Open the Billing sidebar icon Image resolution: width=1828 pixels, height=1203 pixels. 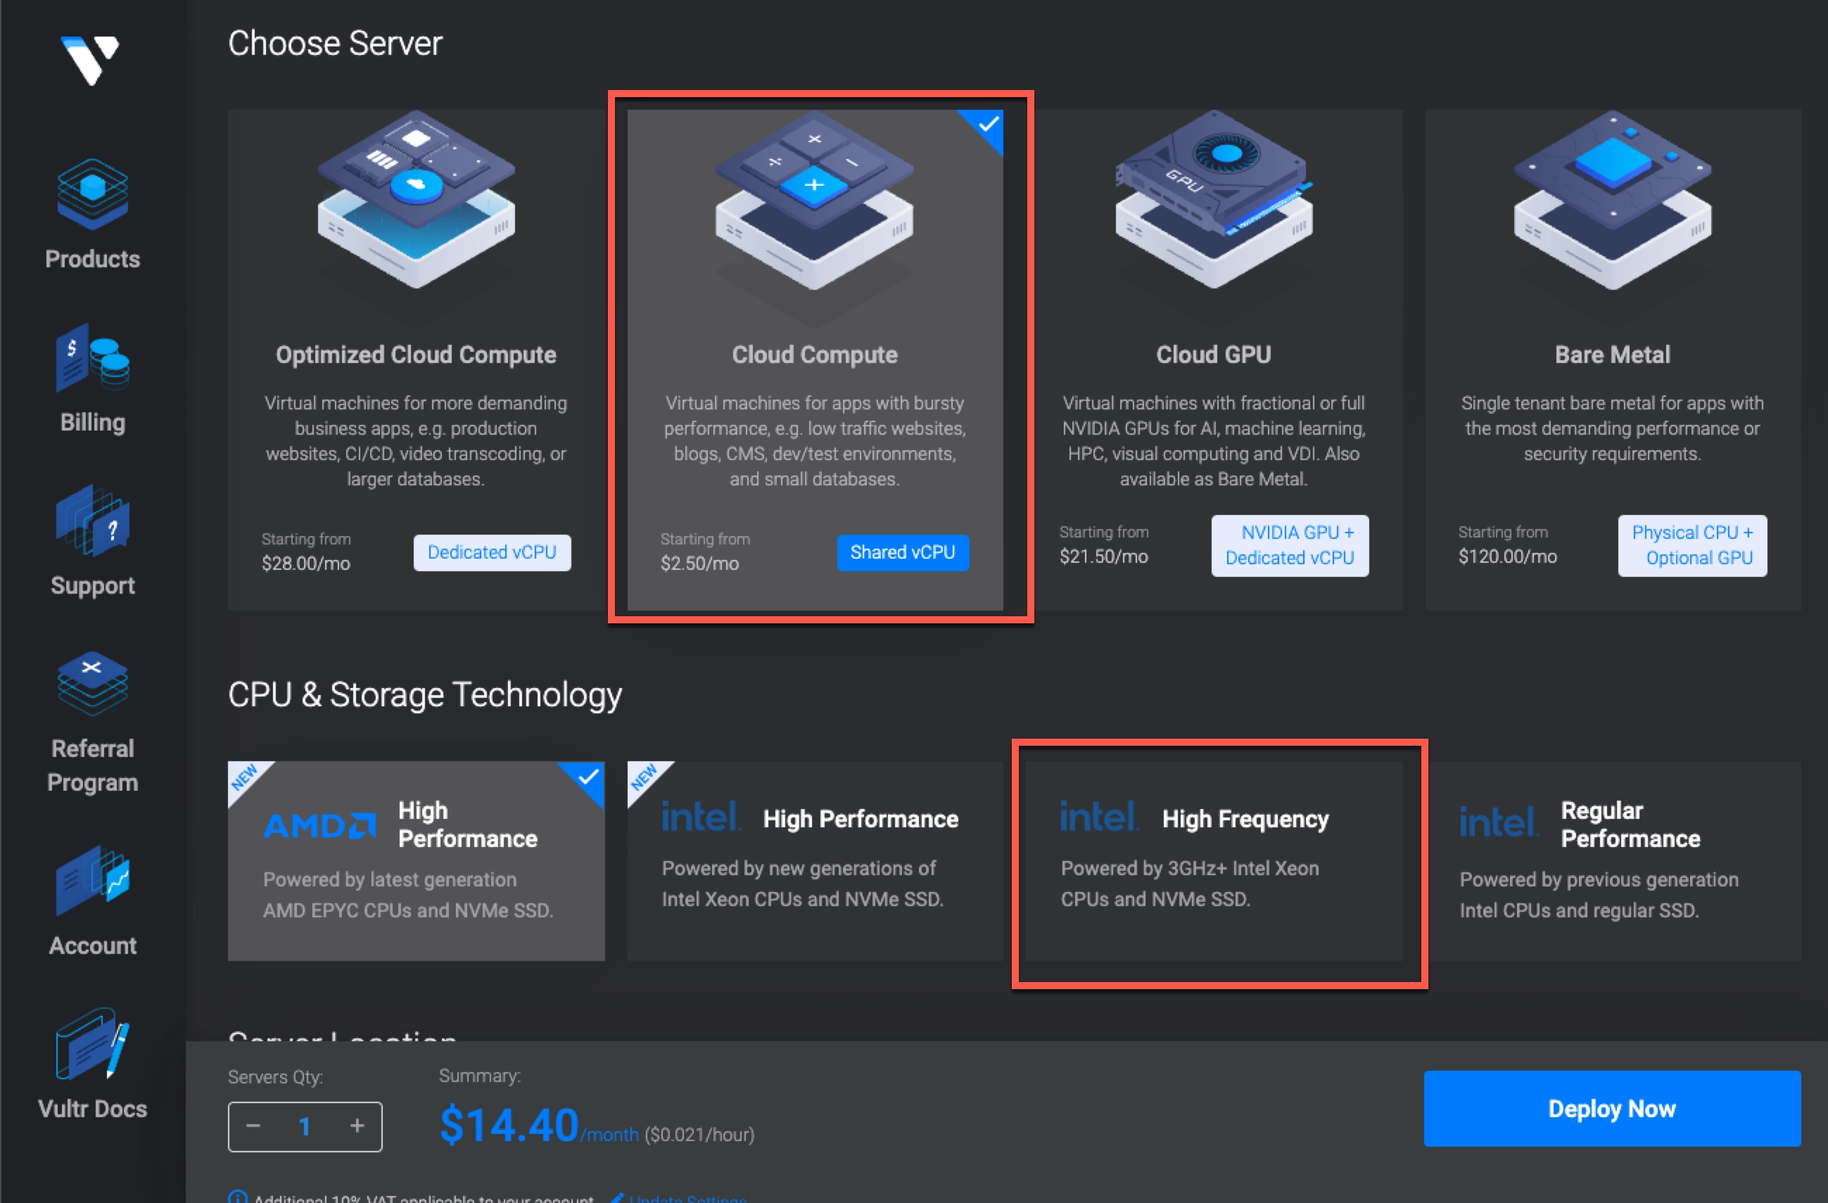coord(92,357)
